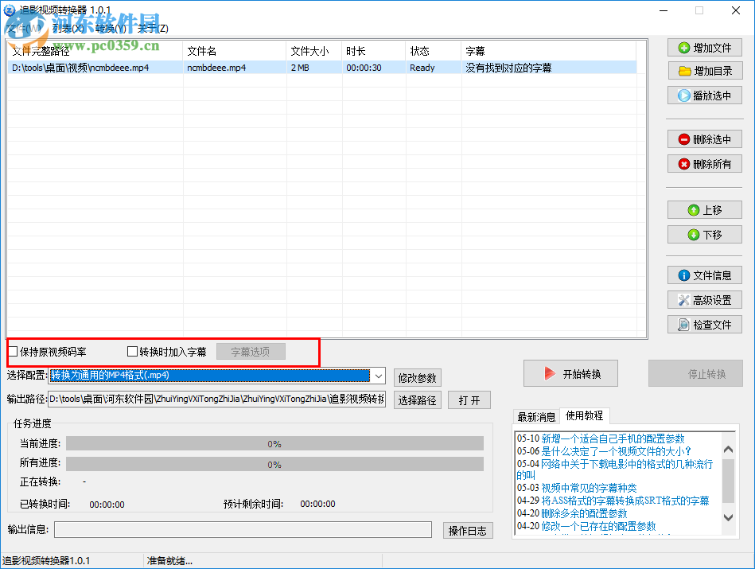Open link 将ASS格式的字幕转换成SRT格式的字幕
The height and width of the screenshot is (569, 755).
coord(625,500)
